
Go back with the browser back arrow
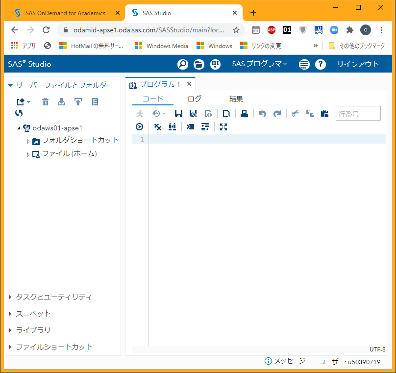pyautogui.click(x=15, y=30)
